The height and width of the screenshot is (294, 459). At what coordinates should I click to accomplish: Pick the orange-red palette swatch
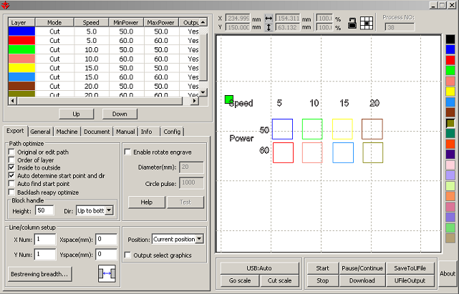coord(450,144)
